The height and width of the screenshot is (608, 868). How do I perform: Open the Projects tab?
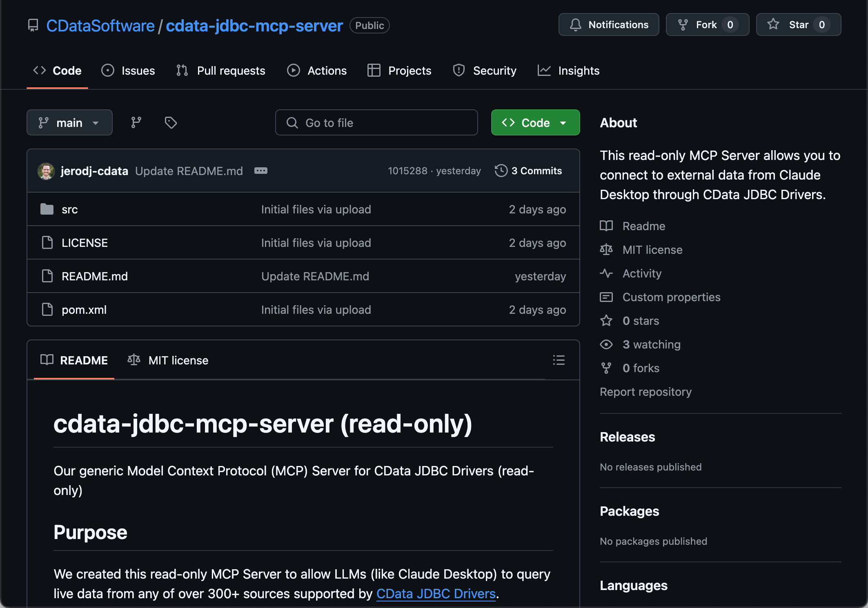tap(399, 71)
